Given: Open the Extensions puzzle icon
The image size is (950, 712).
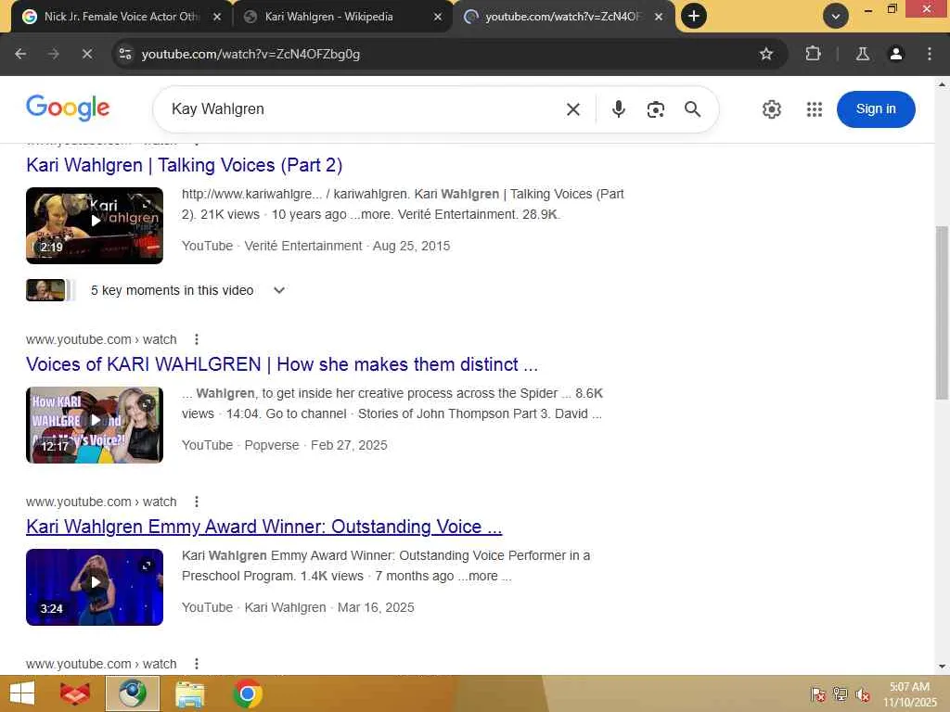Looking at the screenshot, I should pos(813,54).
